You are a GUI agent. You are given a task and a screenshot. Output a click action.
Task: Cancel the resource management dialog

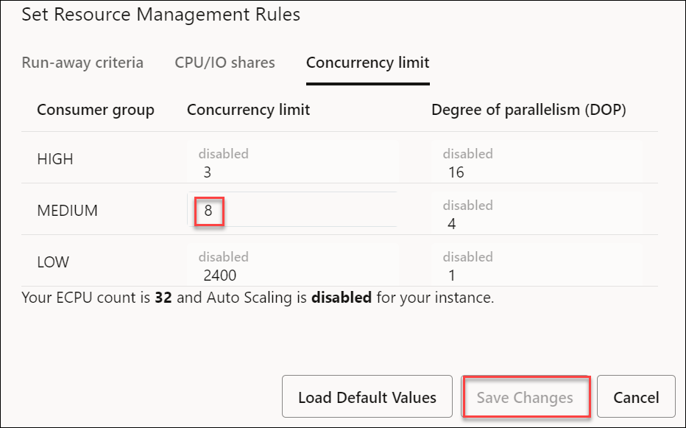point(636,397)
